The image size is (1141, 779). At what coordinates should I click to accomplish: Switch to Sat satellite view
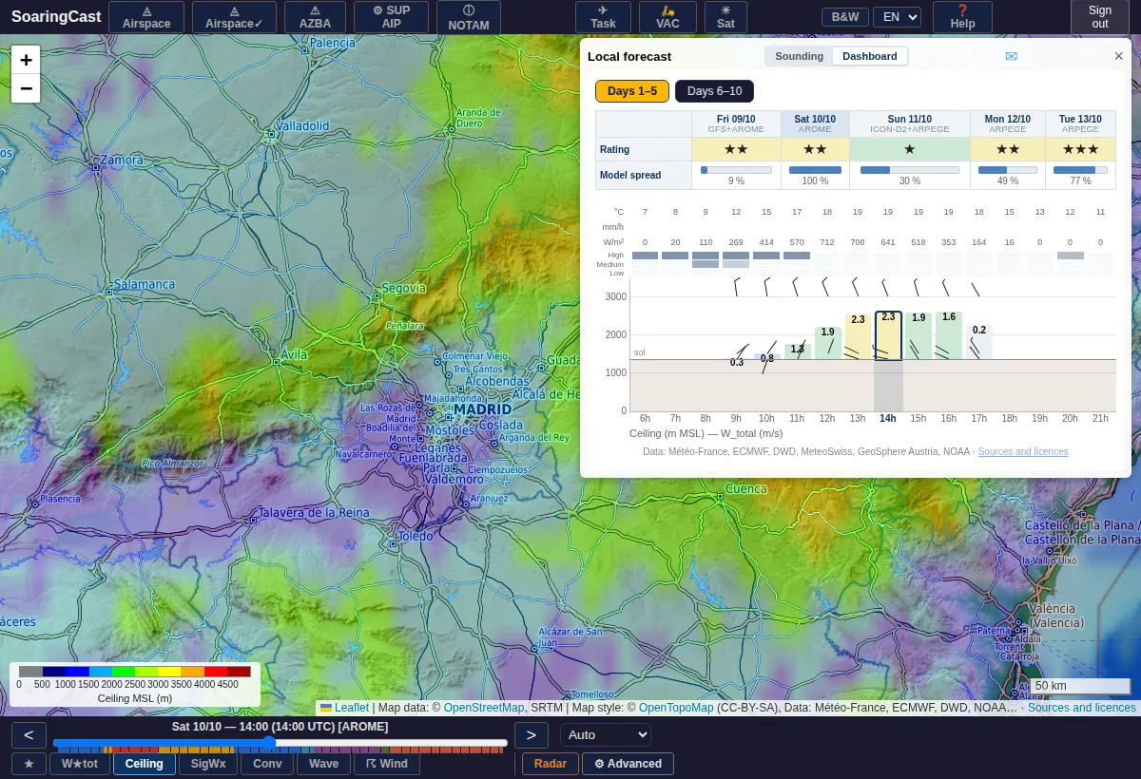point(725,17)
